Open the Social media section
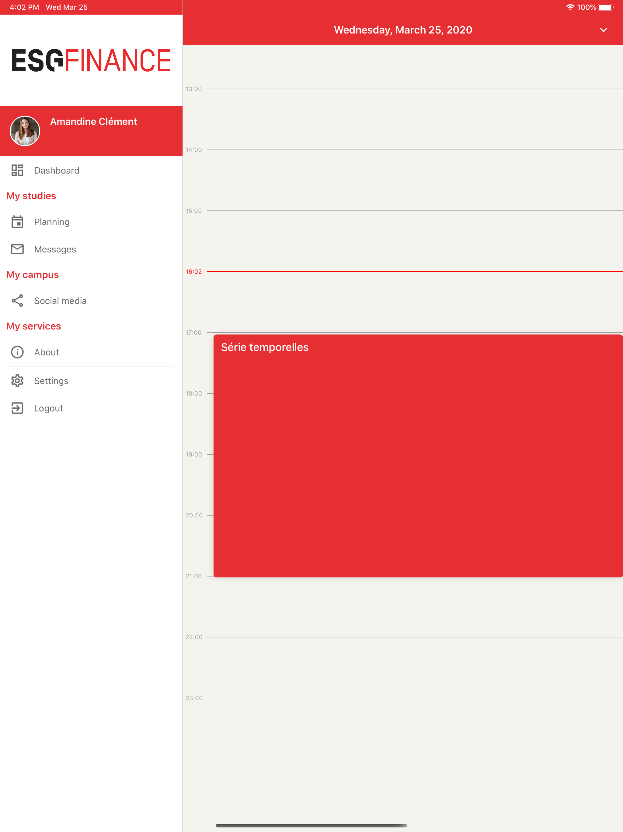Viewport: 623px width, 832px height. 91,301
